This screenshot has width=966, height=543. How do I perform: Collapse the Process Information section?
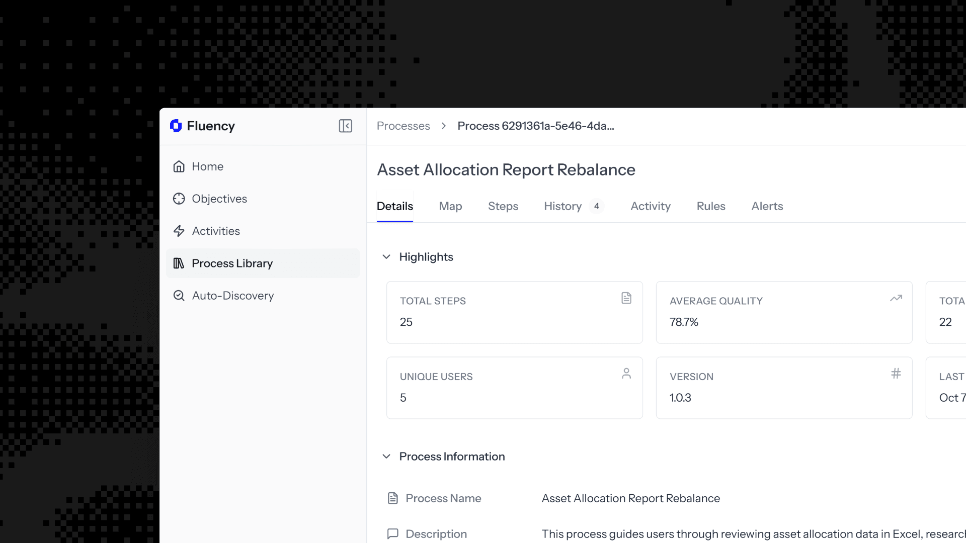(386, 457)
